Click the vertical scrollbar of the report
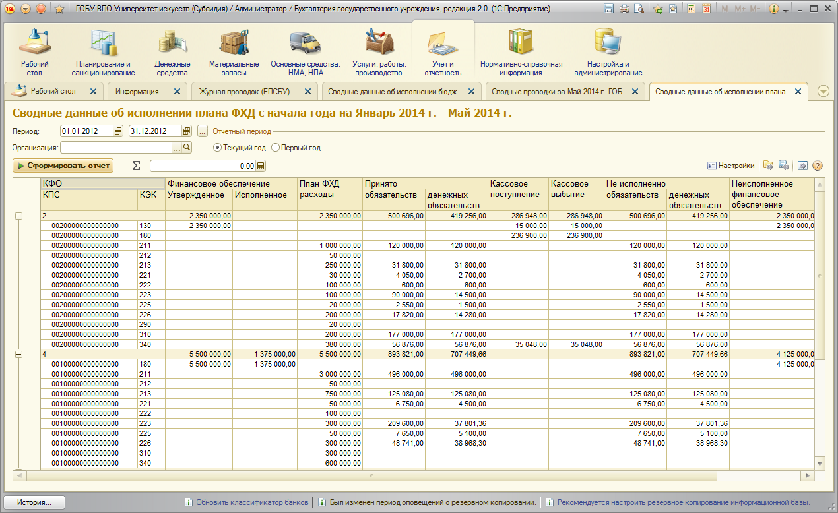This screenshot has height=513, width=838. [820, 323]
